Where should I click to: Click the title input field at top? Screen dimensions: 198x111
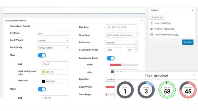pos(74,10)
